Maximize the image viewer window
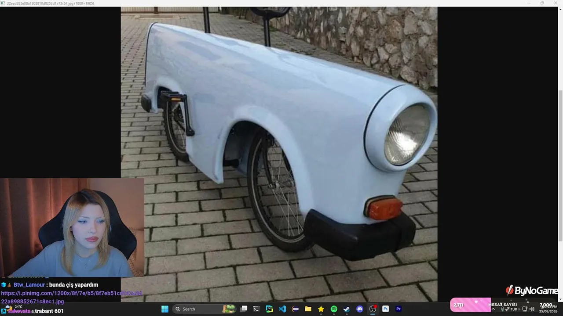The height and width of the screenshot is (316, 563). pyautogui.click(x=542, y=3)
